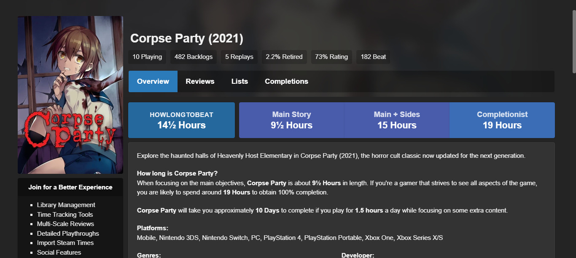Click Time Tracking Tools list item
The height and width of the screenshot is (258, 576).
tap(65, 215)
